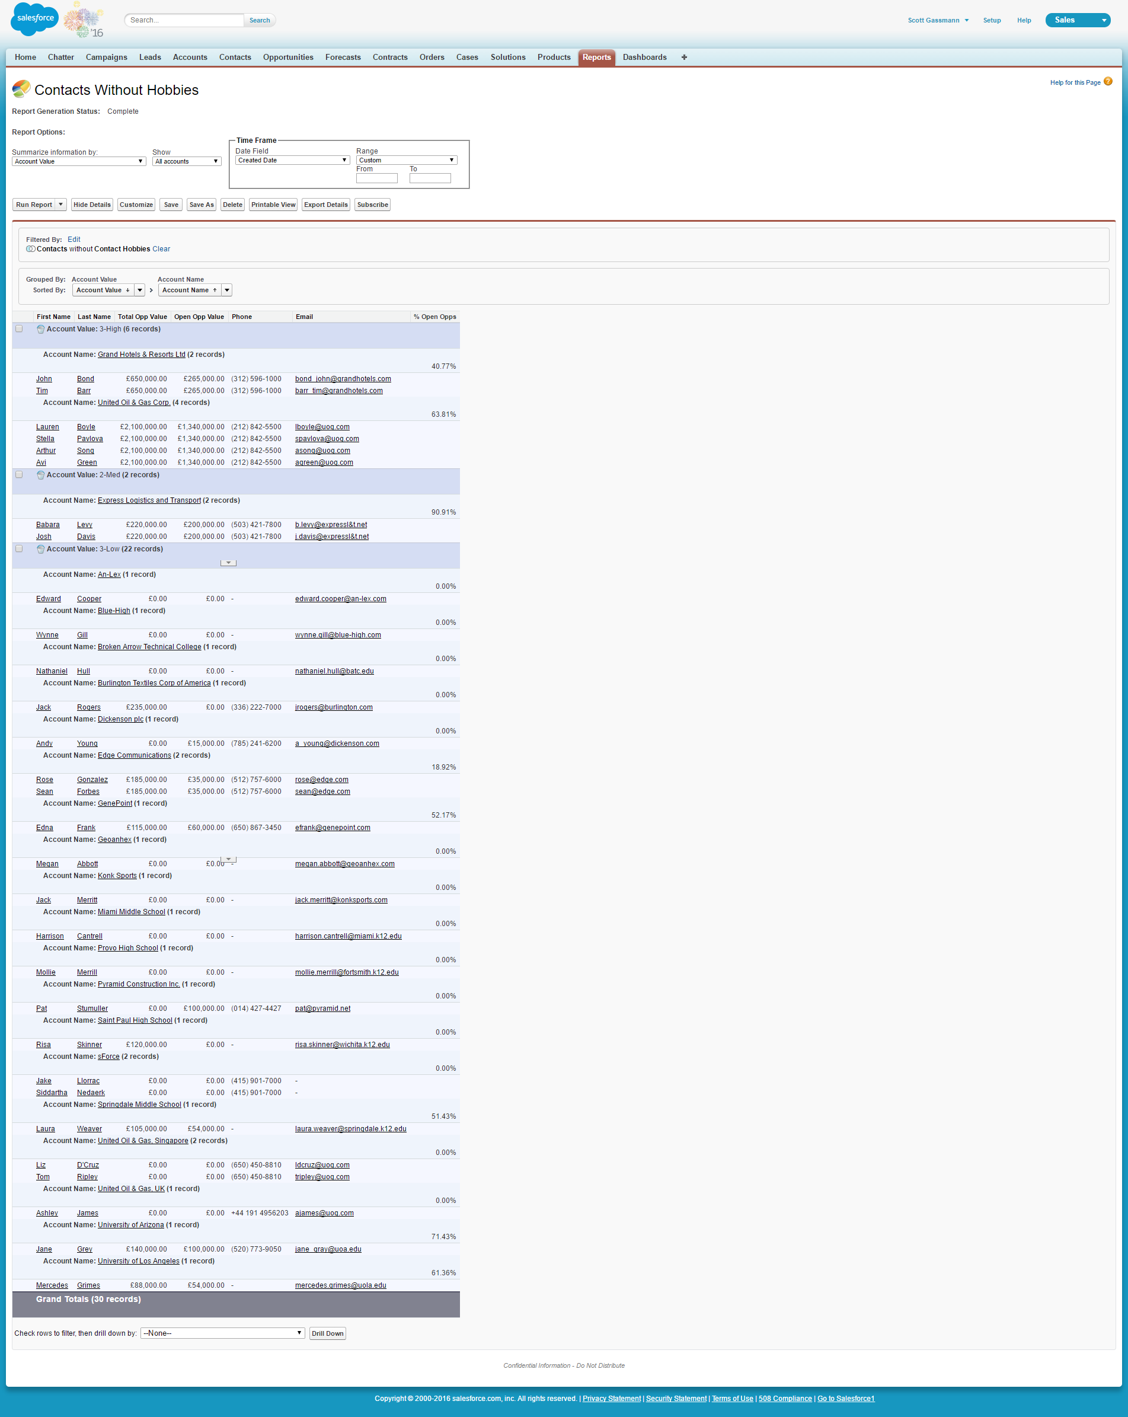Open the Range dropdown

[407, 160]
